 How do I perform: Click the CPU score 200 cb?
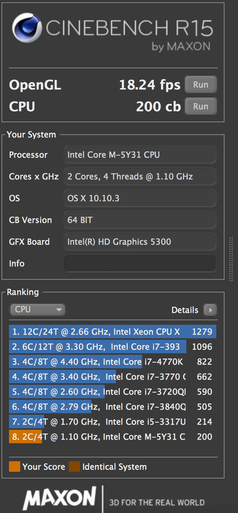[x=158, y=107]
